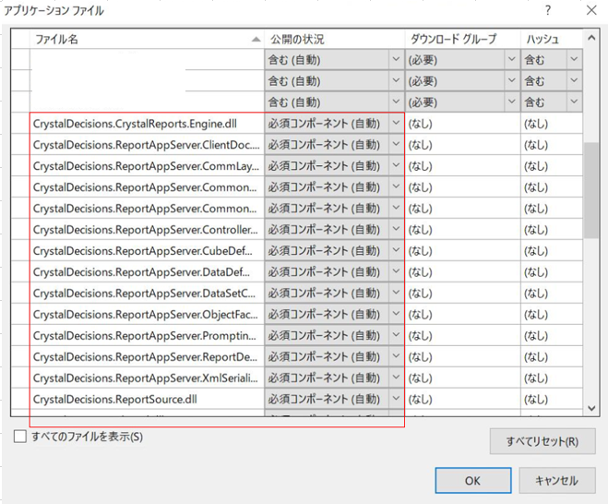This screenshot has width=608, height=504.
Task: Click the ダウンロード グループ column header
Action: coord(462,39)
